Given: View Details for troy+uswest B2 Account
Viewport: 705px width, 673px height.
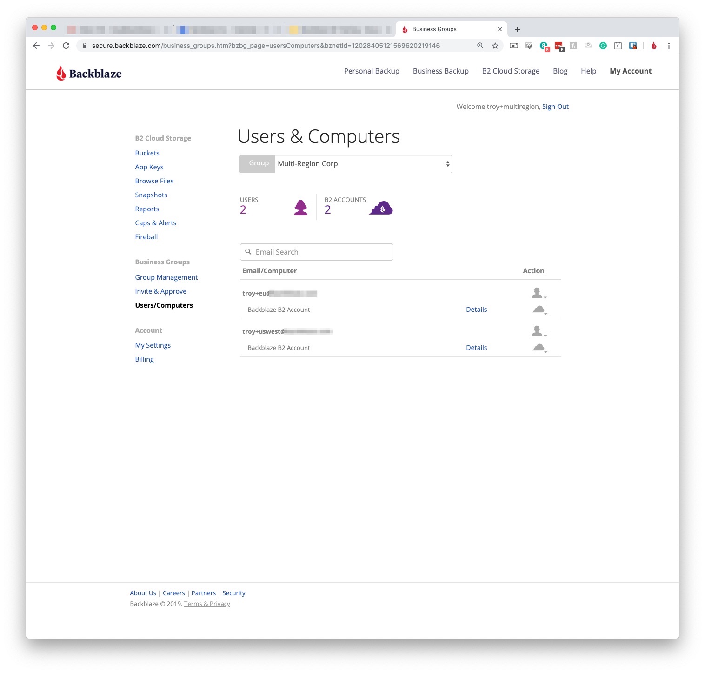Looking at the screenshot, I should click(477, 348).
